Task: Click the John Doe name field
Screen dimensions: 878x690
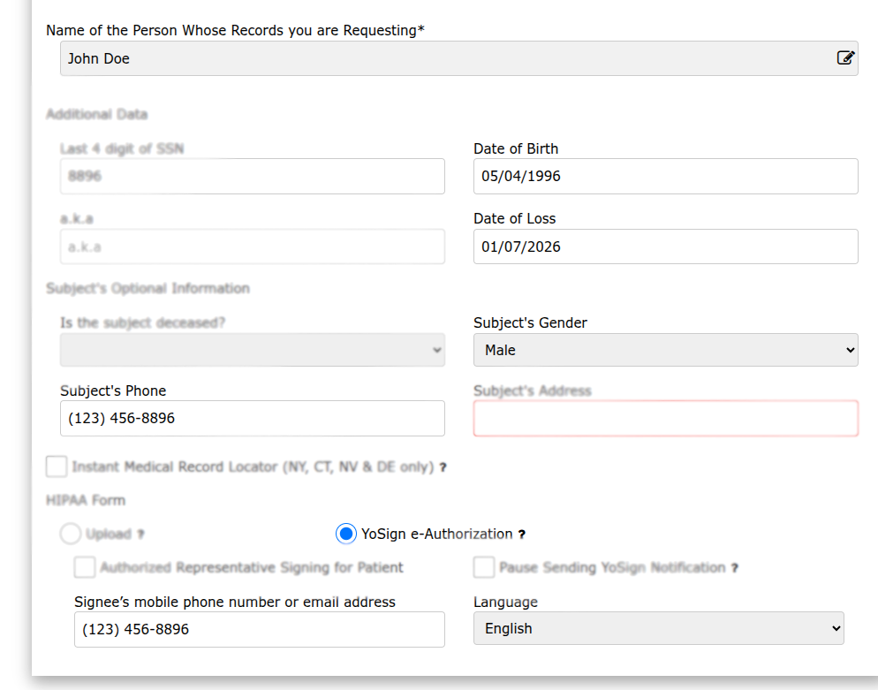Action: point(459,58)
